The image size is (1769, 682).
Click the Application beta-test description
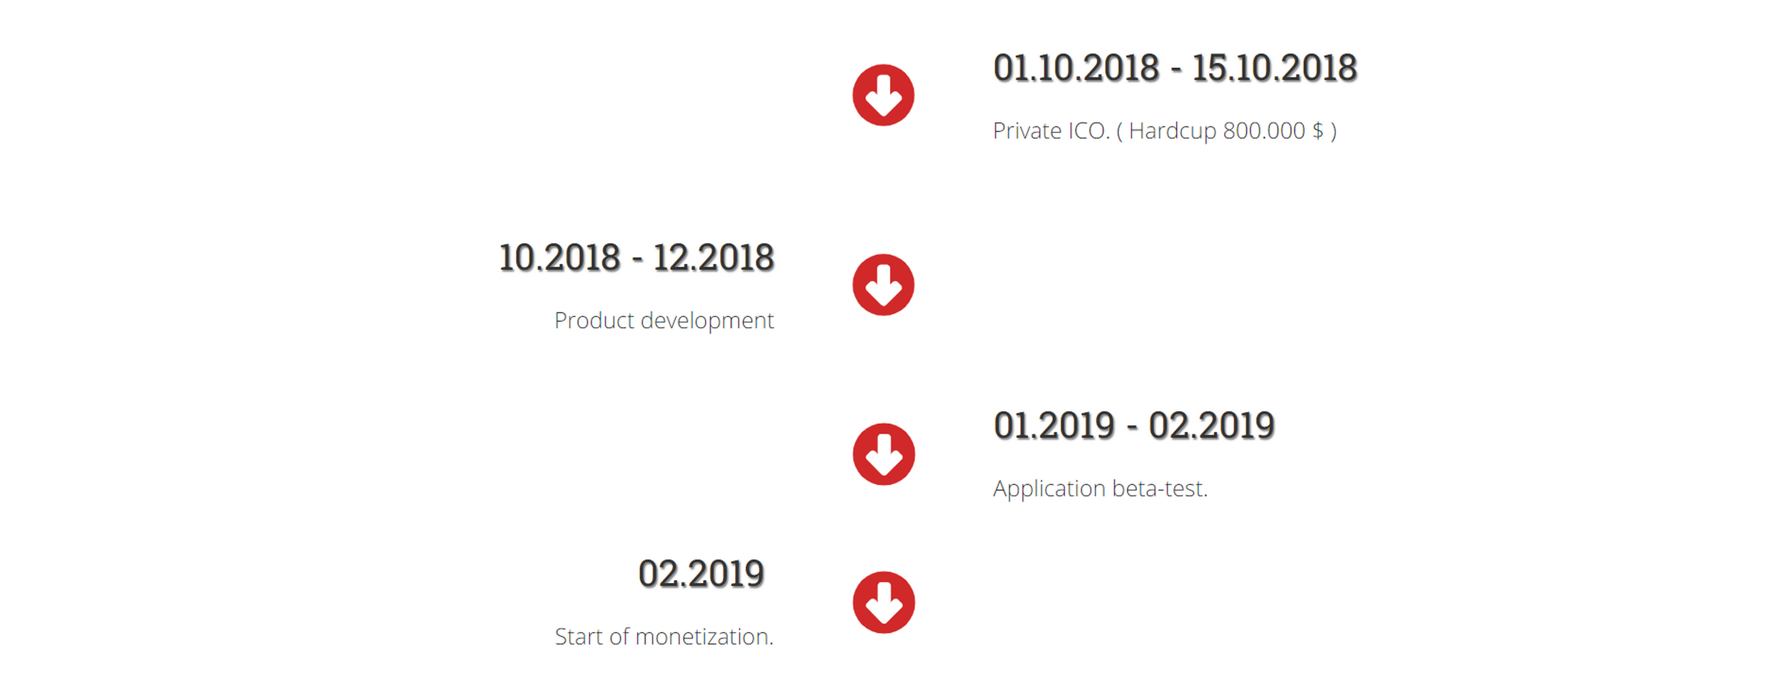(1100, 489)
